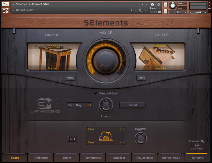The image size is (212, 163).
Task: Open the snapshot camera view
Action: click(x=152, y=4)
